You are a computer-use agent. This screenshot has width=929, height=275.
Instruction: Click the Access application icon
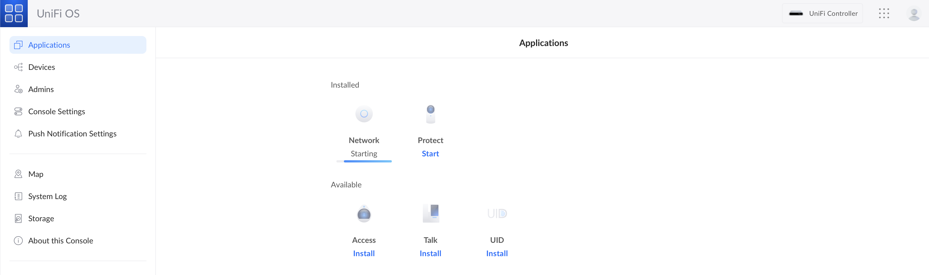(364, 214)
